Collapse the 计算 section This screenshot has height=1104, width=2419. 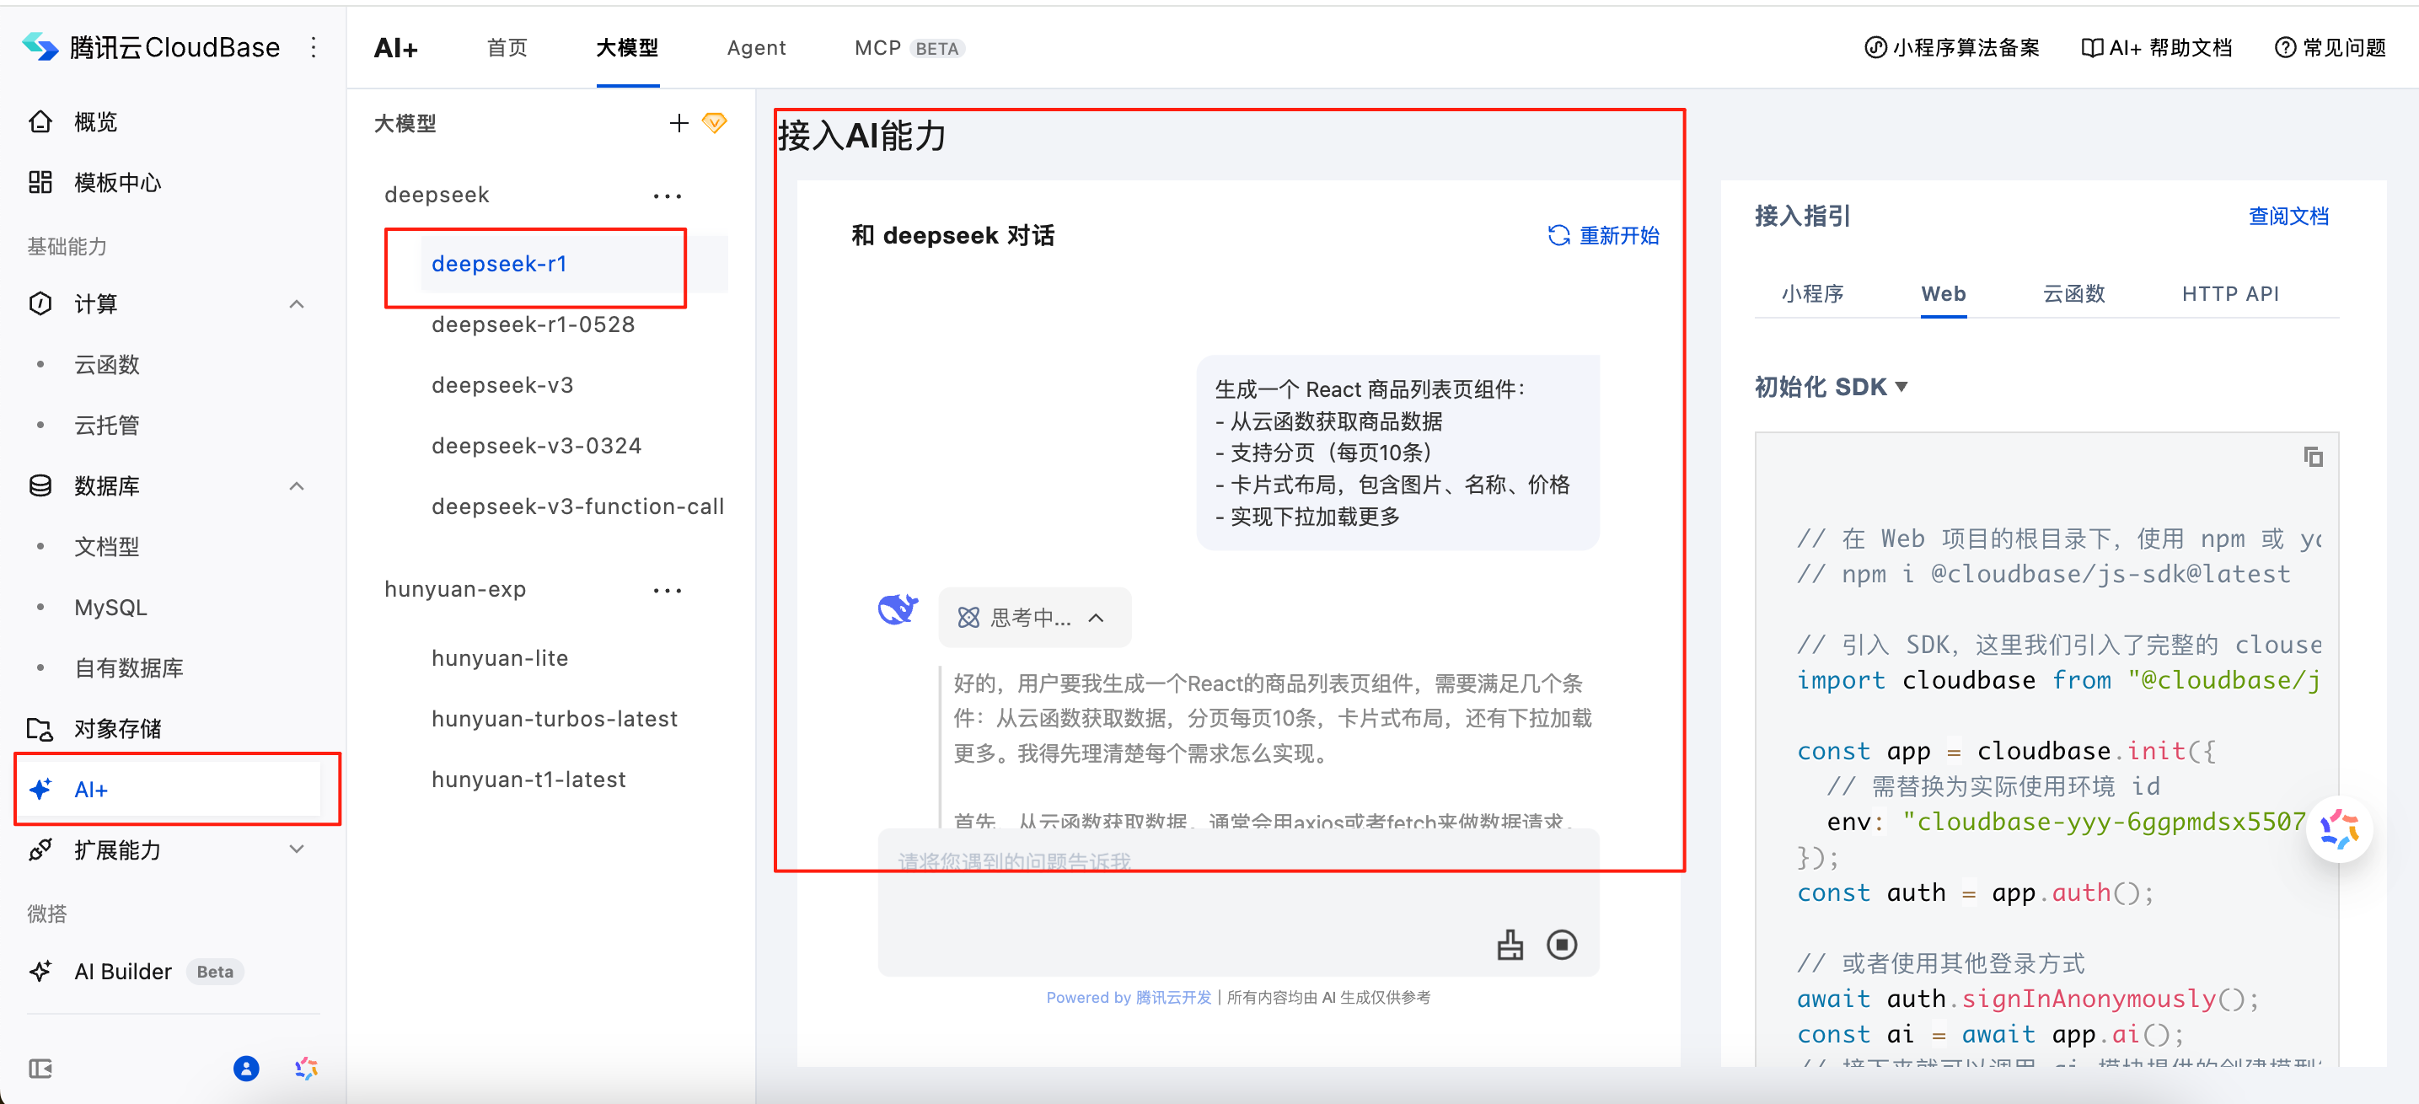[296, 304]
